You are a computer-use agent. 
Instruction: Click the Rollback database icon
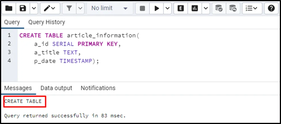[x=233, y=8]
